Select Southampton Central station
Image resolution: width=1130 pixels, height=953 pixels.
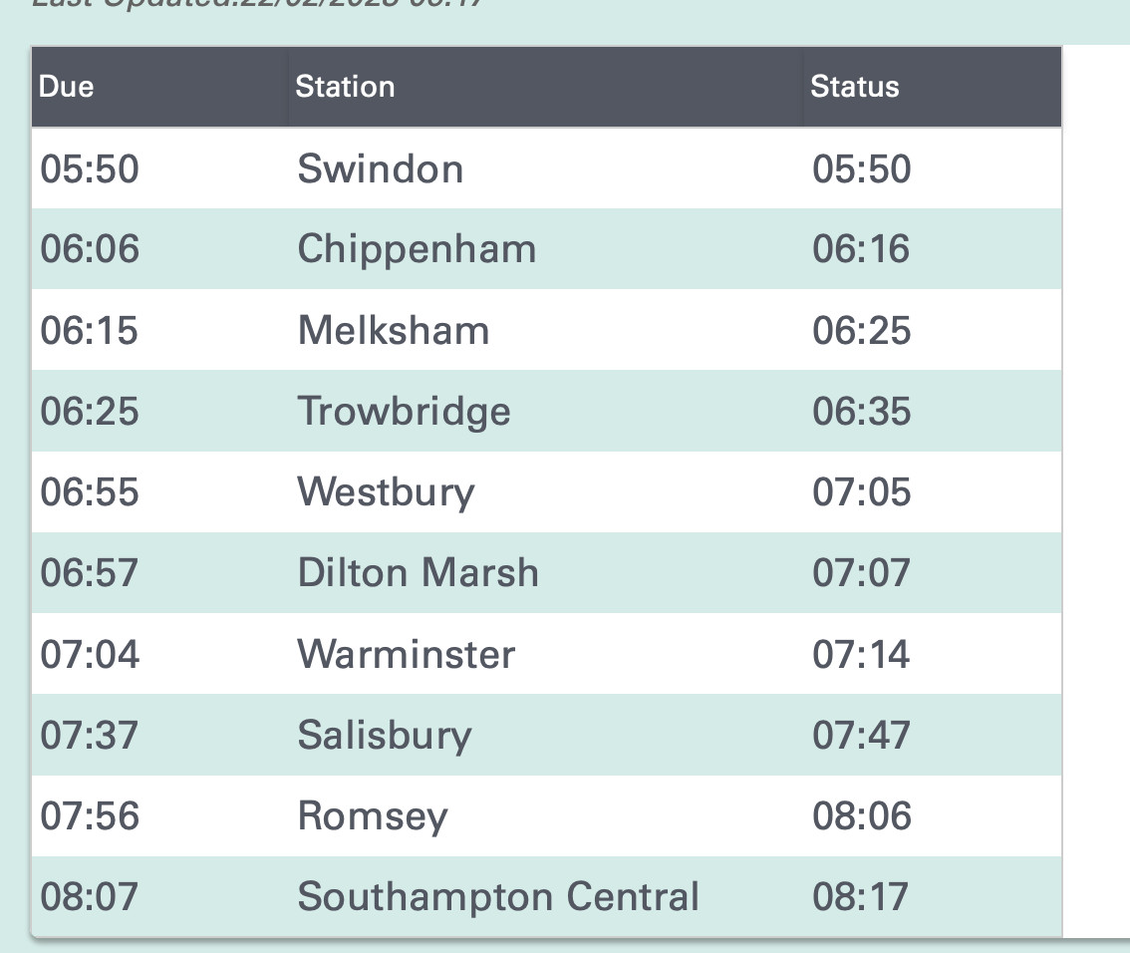click(498, 896)
